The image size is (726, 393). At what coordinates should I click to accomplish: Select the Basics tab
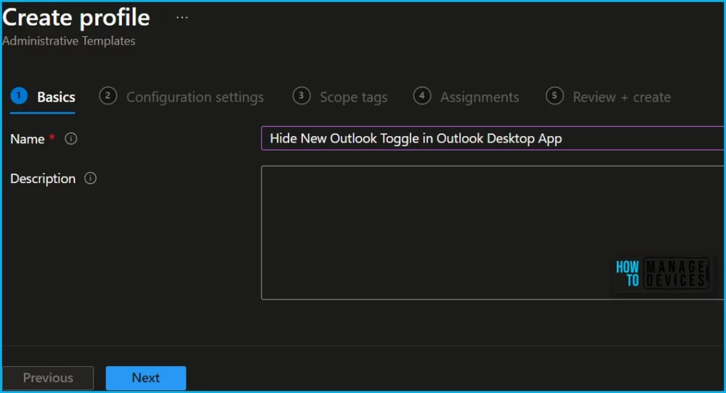click(43, 97)
